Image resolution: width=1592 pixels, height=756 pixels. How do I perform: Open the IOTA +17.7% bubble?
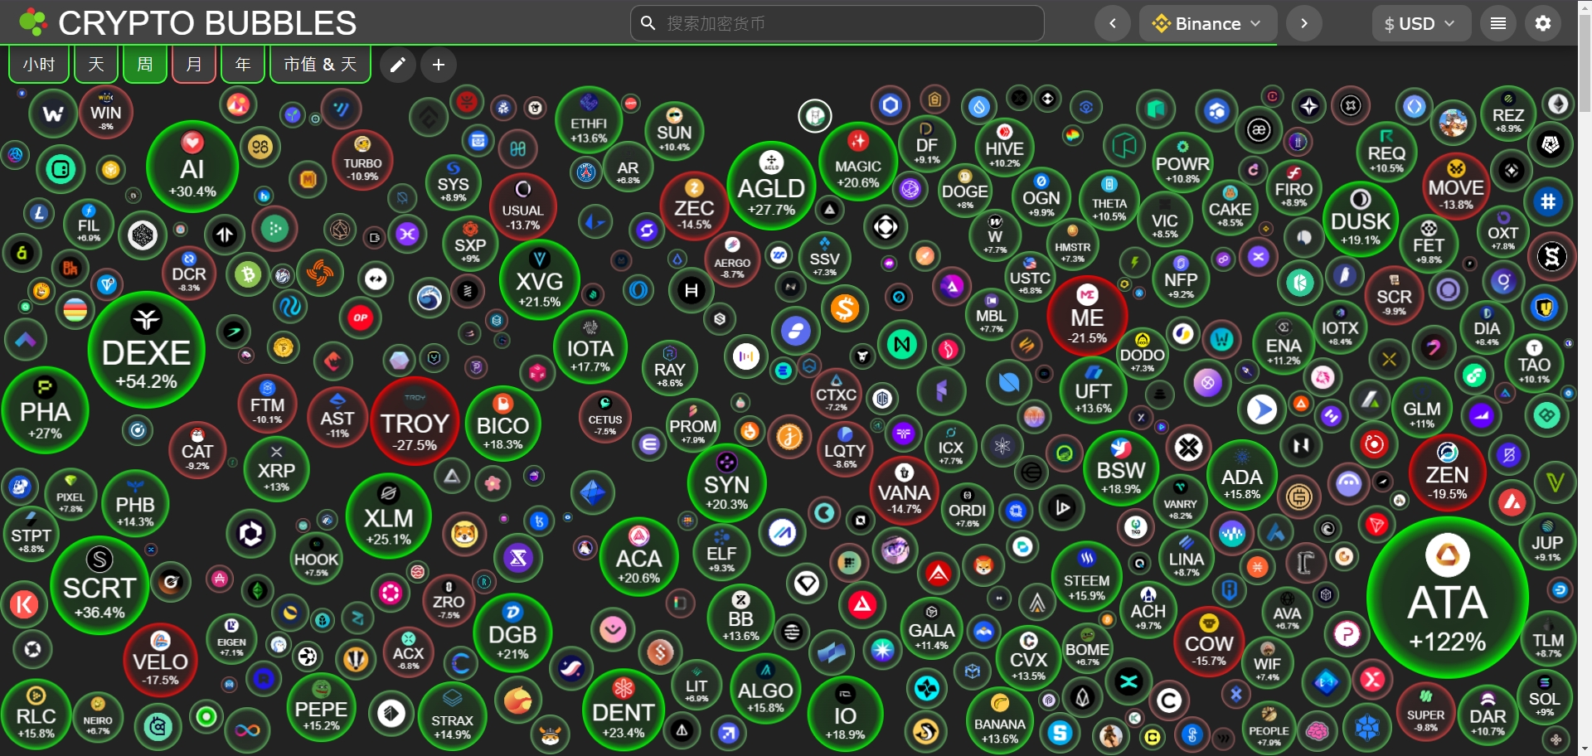tap(590, 346)
